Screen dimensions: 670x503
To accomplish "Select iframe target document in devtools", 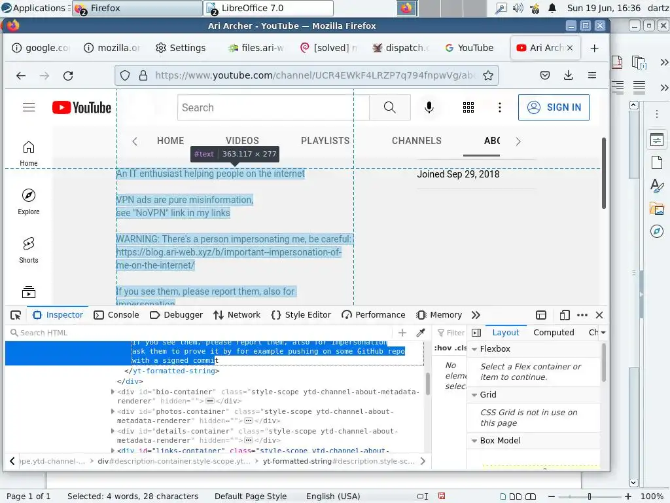I will pos(541,315).
